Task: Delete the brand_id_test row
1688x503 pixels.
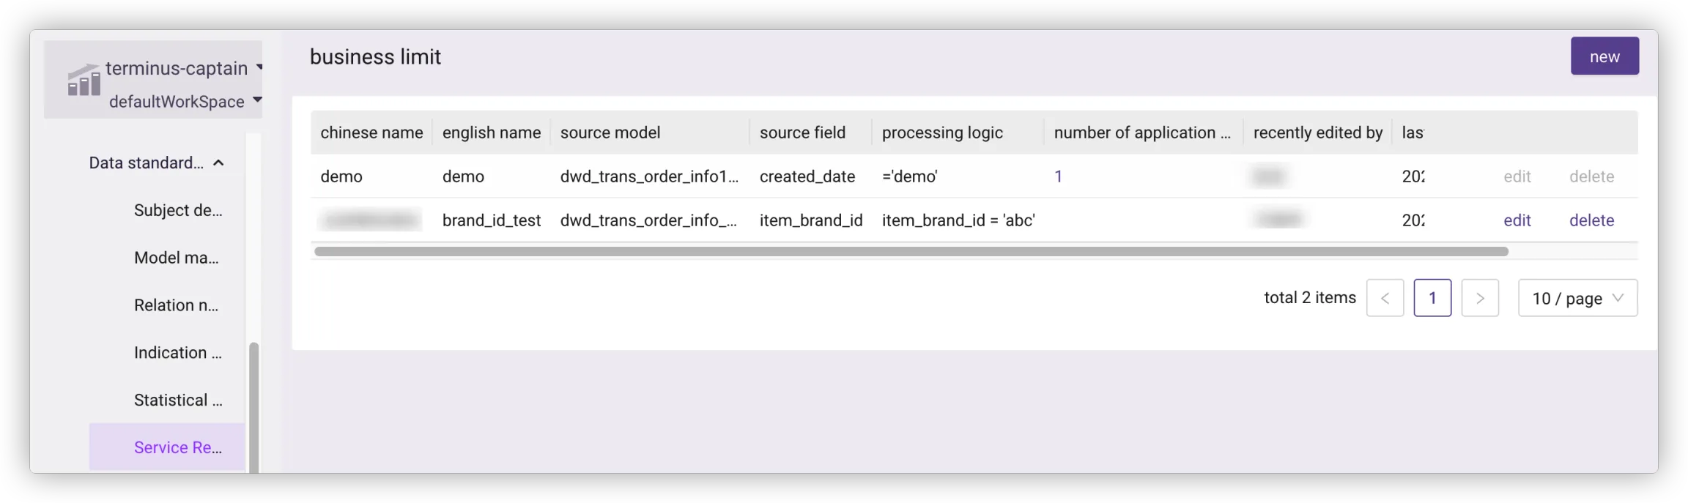Action: [1591, 220]
